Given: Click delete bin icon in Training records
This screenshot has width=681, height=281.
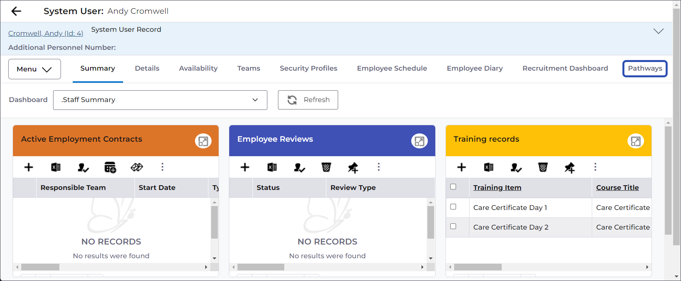Looking at the screenshot, I should (x=543, y=168).
